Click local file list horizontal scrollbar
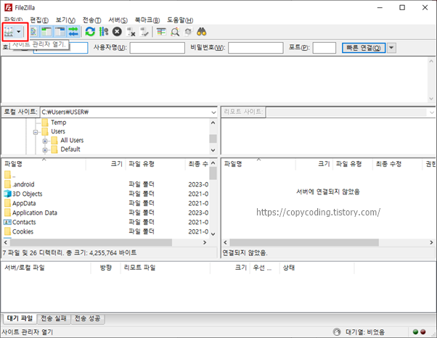The height and width of the screenshot is (338, 437). [x=91, y=242]
